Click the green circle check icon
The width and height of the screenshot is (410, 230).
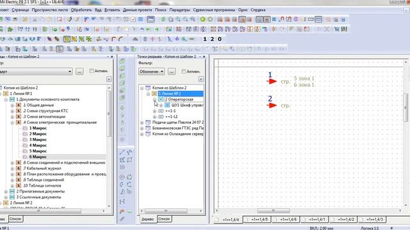(x=55, y=29)
